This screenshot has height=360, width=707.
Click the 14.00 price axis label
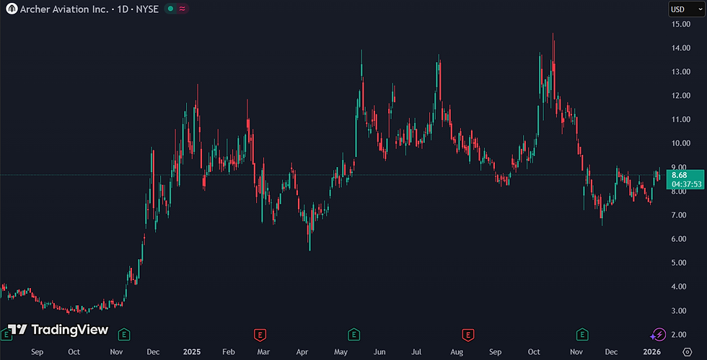(x=680, y=48)
